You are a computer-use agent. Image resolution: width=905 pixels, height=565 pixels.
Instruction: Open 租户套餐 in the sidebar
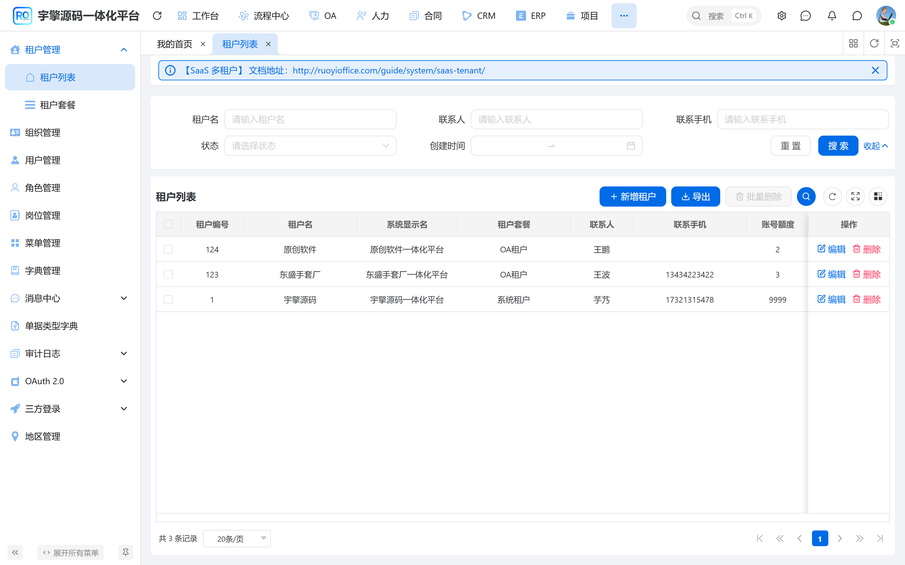point(70,105)
